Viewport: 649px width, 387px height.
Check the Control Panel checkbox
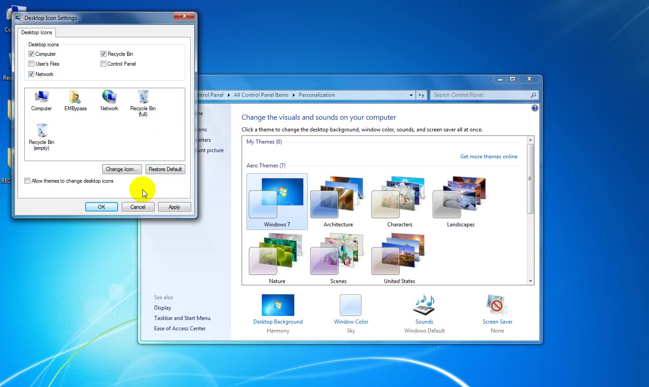103,64
